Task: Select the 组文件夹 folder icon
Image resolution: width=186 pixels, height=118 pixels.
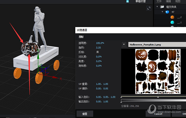Action: coord(162,7)
